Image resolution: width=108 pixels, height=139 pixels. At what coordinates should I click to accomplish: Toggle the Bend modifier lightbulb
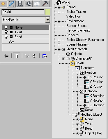(x=6, y=37)
